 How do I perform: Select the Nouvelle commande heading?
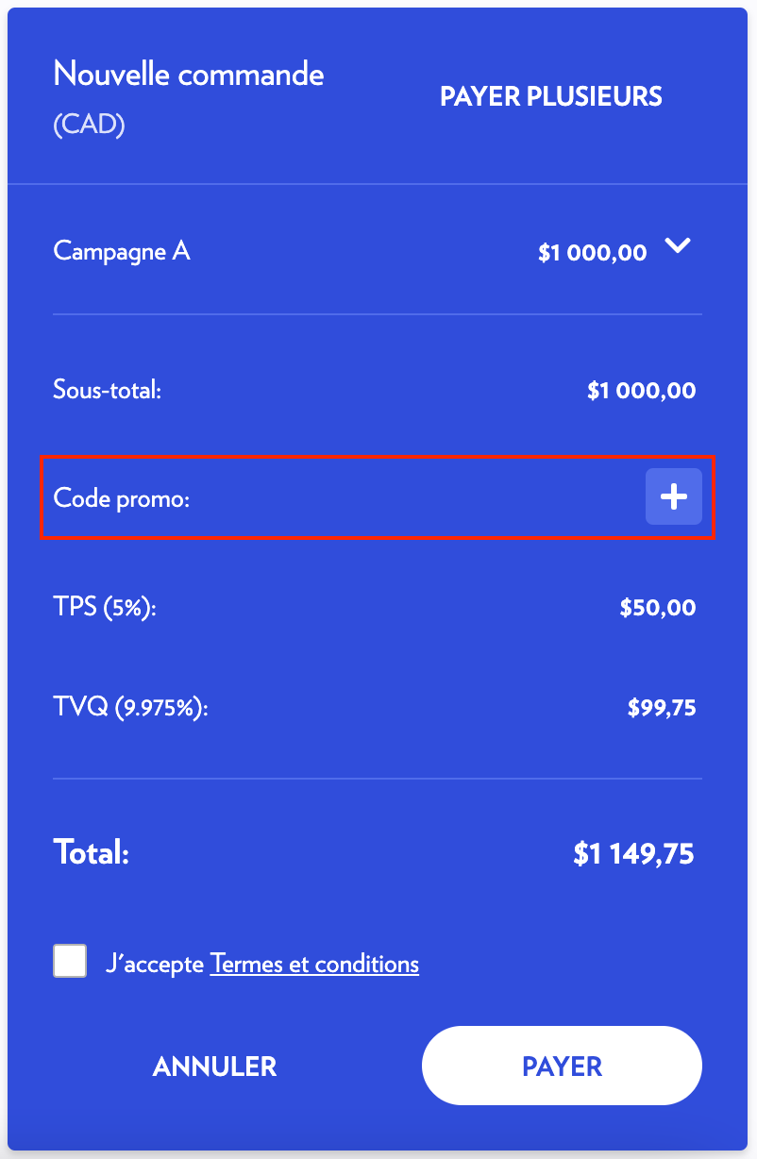[x=188, y=74]
